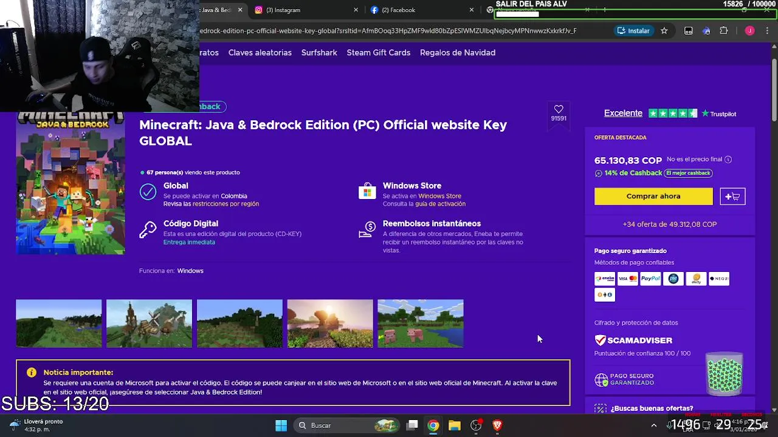Click the robot-face extension icon
Viewport: 778px width, 437px height.
click(x=689, y=30)
